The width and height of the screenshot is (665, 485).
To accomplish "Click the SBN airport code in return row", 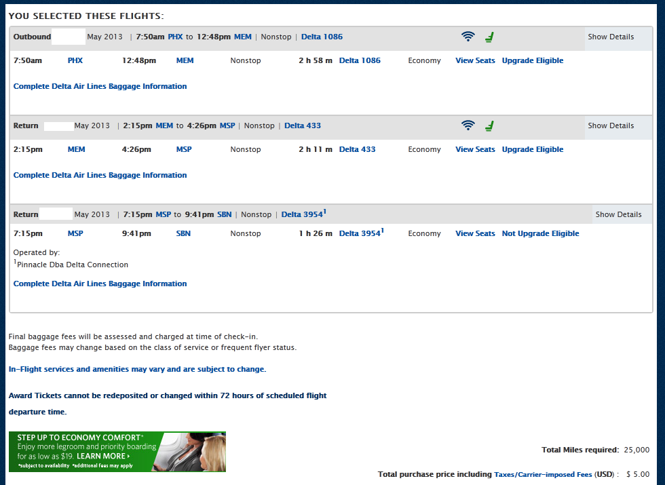I will [x=183, y=233].
